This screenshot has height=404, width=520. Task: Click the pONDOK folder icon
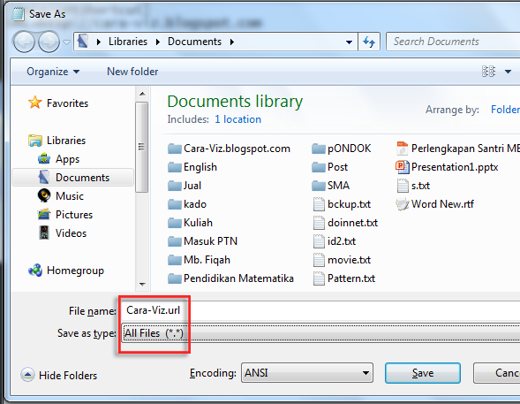coord(319,149)
